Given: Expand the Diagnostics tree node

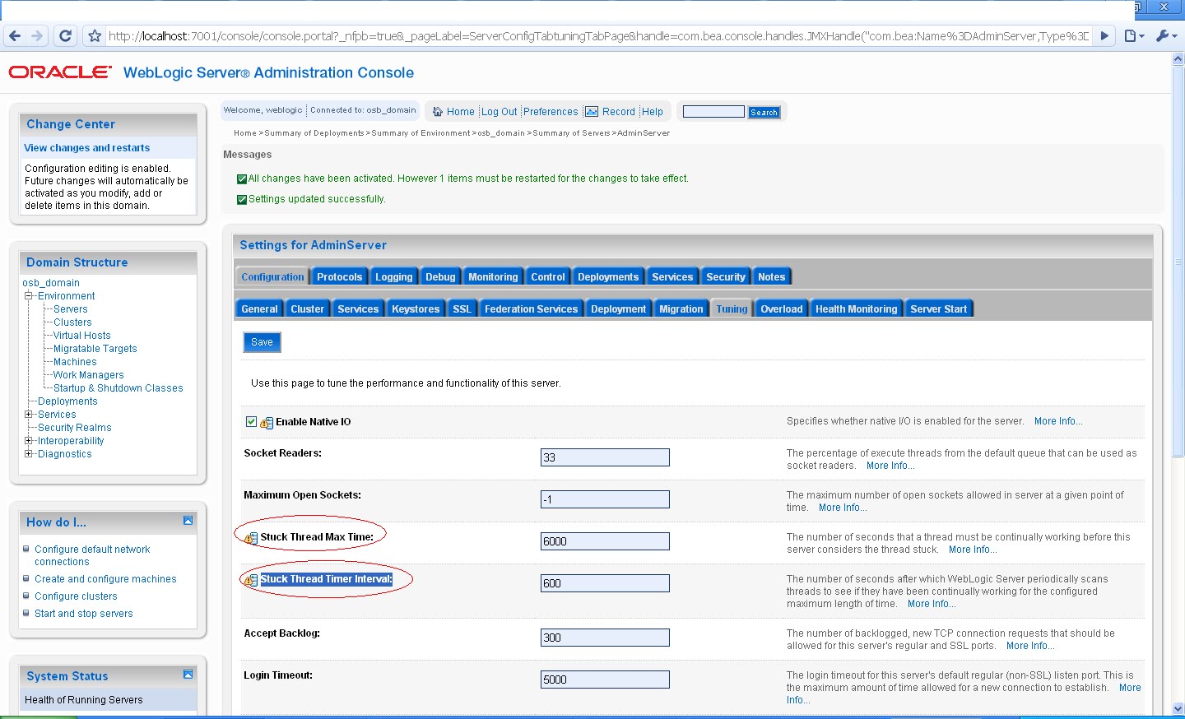Looking at the screenshot, I should click(x=28, y=453).
